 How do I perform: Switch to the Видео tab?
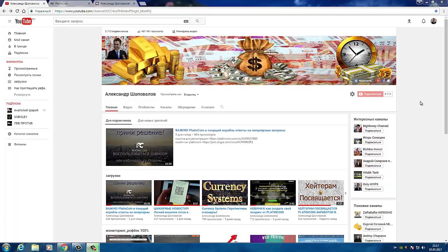point(128,107)
